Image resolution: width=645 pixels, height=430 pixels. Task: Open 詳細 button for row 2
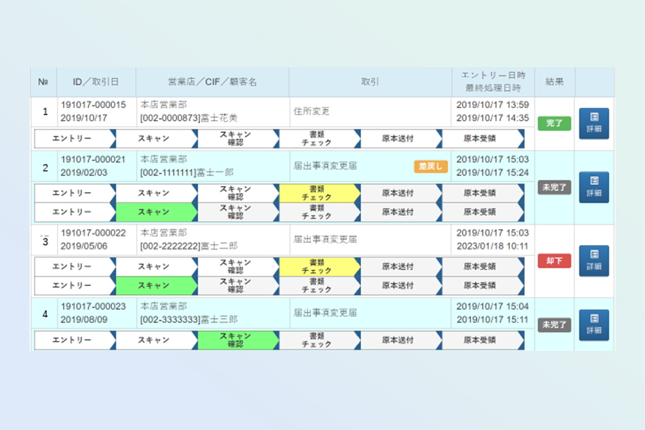594,187
